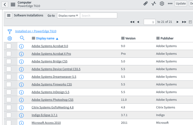Go to previous page of list
Screen dimensions: 193x125
pyautogui.click(x=138, y=22)
